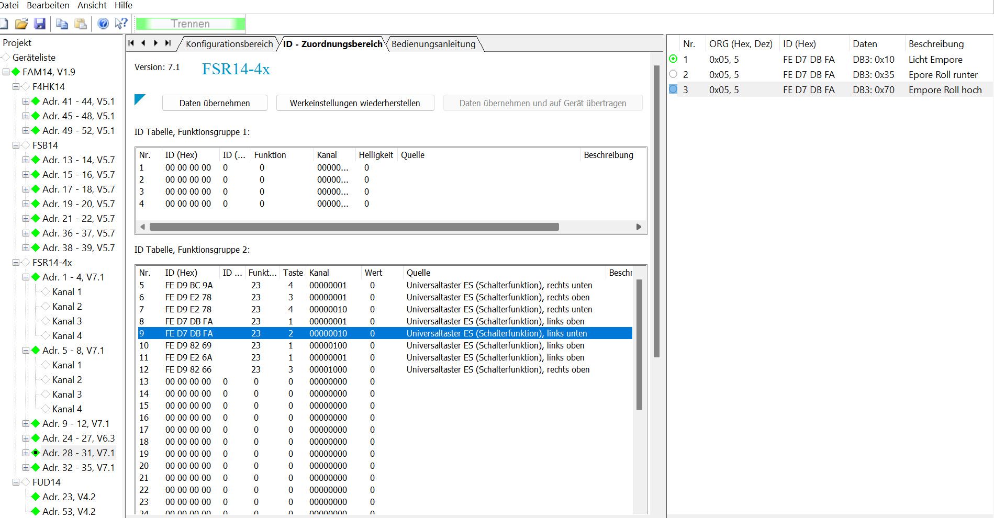
Task: Expand the Adr. 41 - 44 device node
Action: (x=26, y=101)
